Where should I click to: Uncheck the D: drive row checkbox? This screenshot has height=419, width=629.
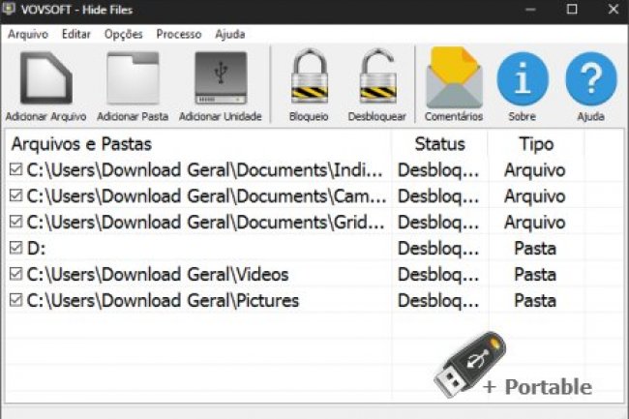(x=15, y=248)
